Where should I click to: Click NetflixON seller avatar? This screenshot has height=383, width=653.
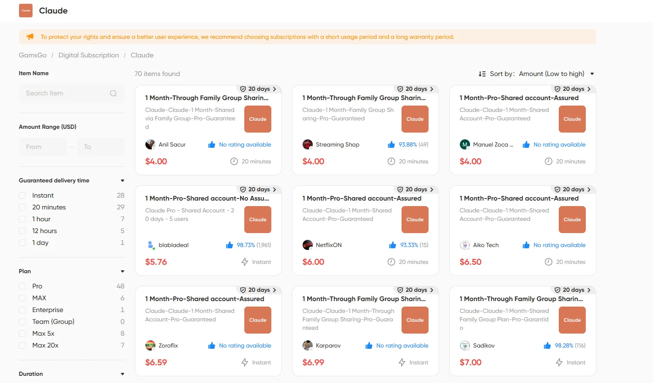click(308, 245)
